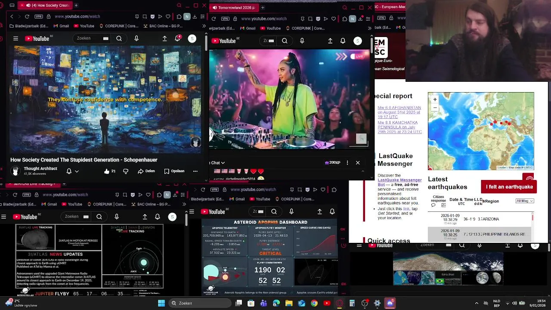
Task: Open Discord from the taskbar
Action: (x=390, y=303)
